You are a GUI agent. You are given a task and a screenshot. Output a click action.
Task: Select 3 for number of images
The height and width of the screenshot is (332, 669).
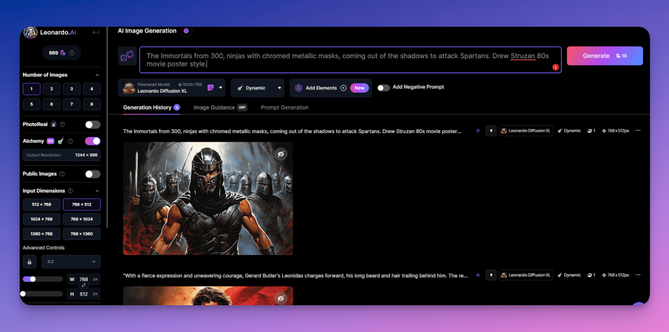click(72, 89)
